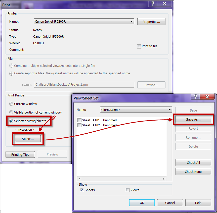Click the Browse button

pyautogui.click(x=151, y=85)
